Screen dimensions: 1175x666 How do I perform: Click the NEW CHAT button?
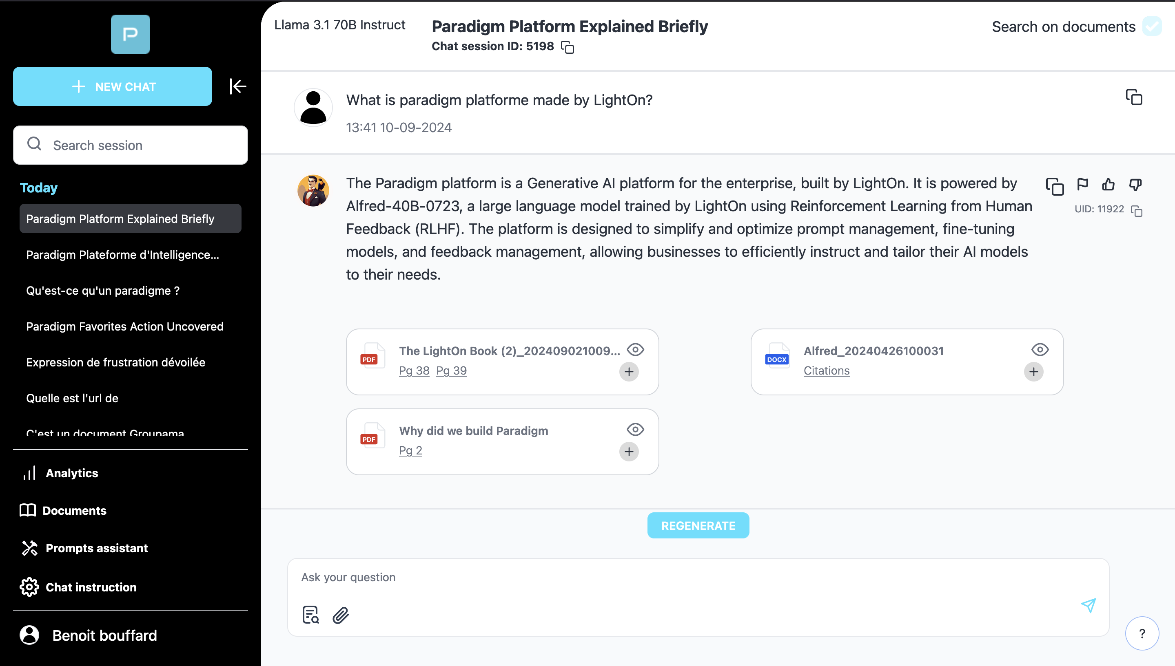click(113, 86)
